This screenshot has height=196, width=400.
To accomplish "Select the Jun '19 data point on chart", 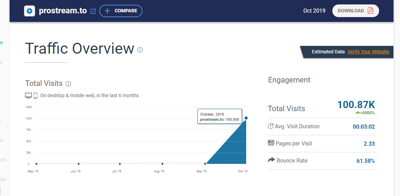I will 79,164.
